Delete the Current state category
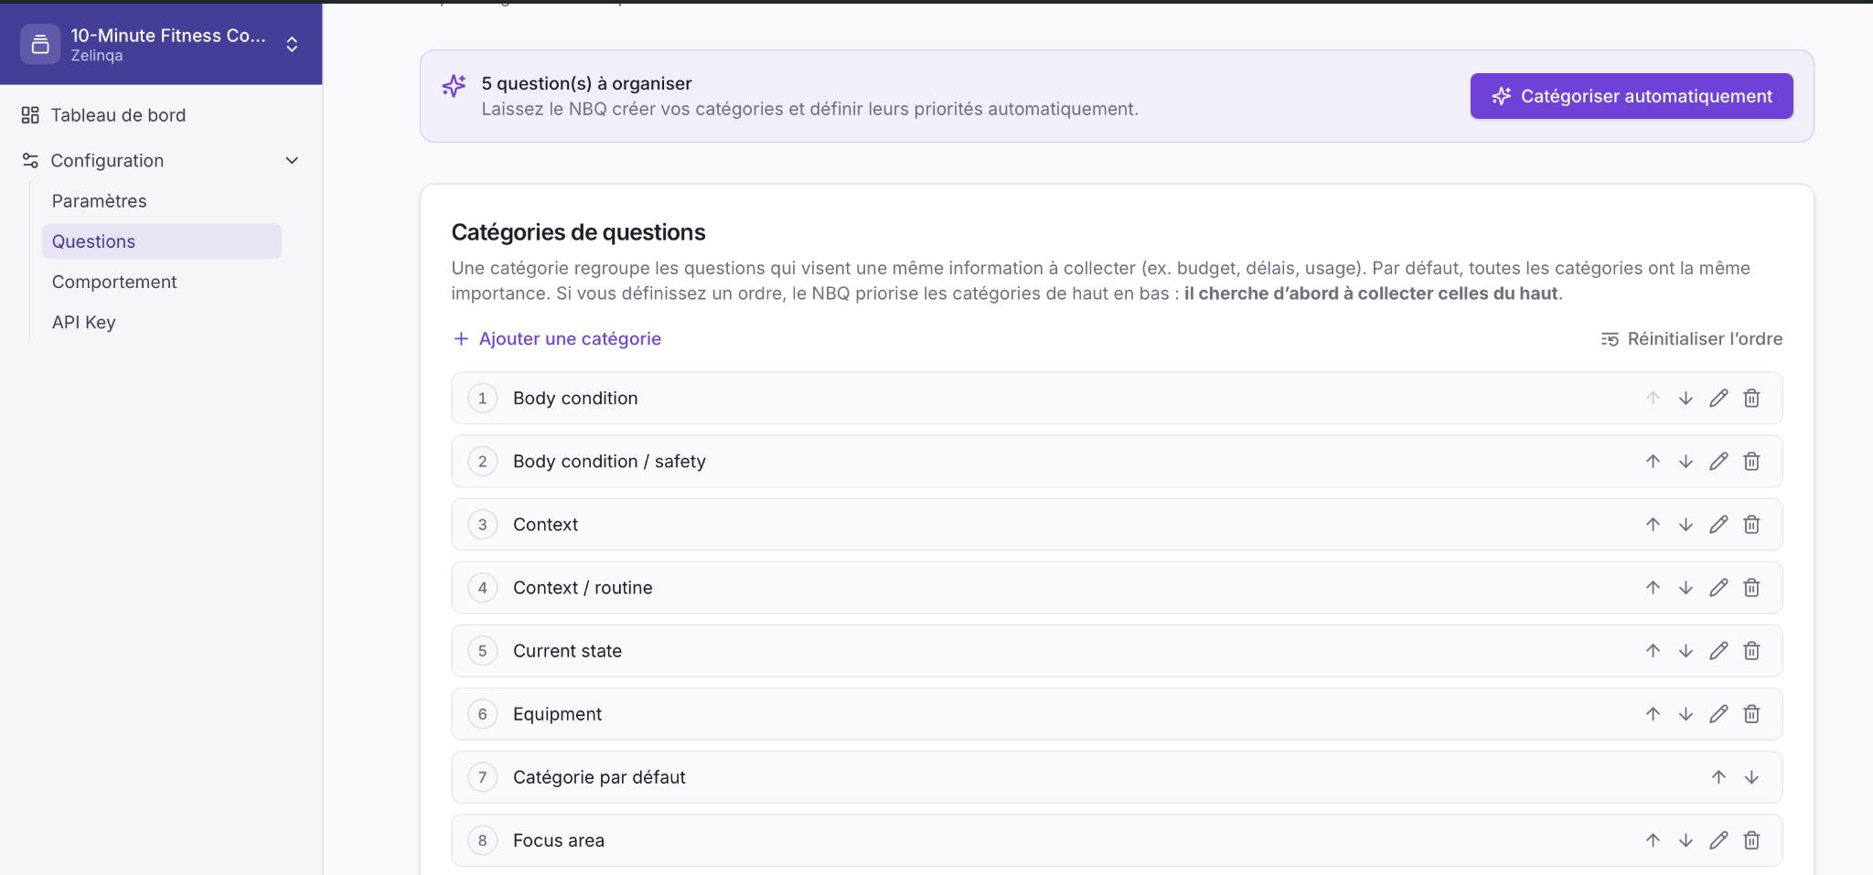Screen dimensions: 1873x875 point(1751,650)
